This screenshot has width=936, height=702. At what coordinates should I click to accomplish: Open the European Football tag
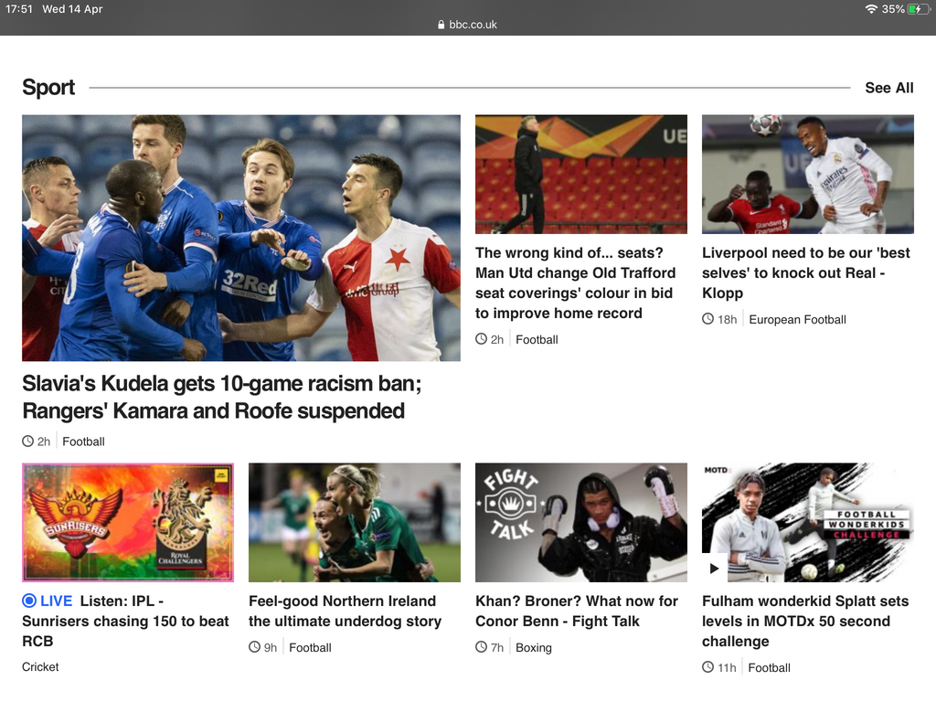[797, 319]
